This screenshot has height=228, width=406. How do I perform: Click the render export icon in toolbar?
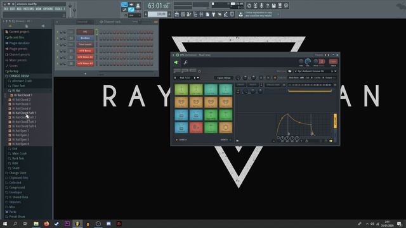[280, 6]
